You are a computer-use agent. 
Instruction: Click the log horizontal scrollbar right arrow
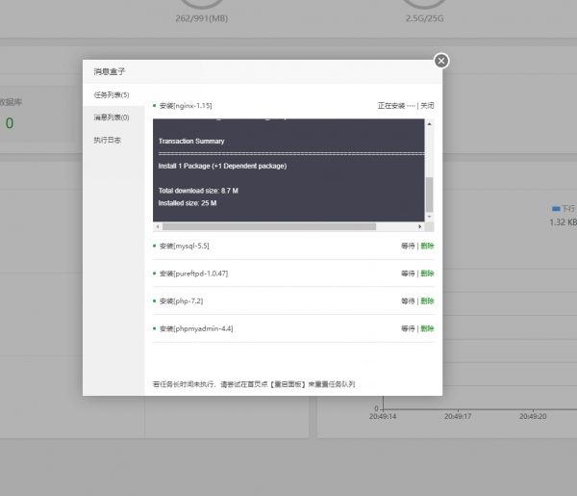tap(420, 226)
